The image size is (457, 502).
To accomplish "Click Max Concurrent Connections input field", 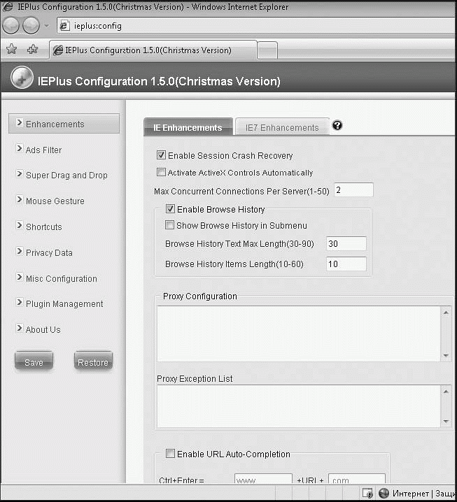I will click(x=354, y=190).
